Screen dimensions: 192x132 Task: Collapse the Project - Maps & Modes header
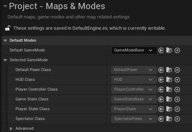[5, 6]
